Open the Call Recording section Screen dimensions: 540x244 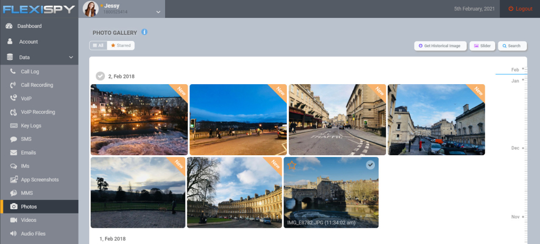(36, 85)
